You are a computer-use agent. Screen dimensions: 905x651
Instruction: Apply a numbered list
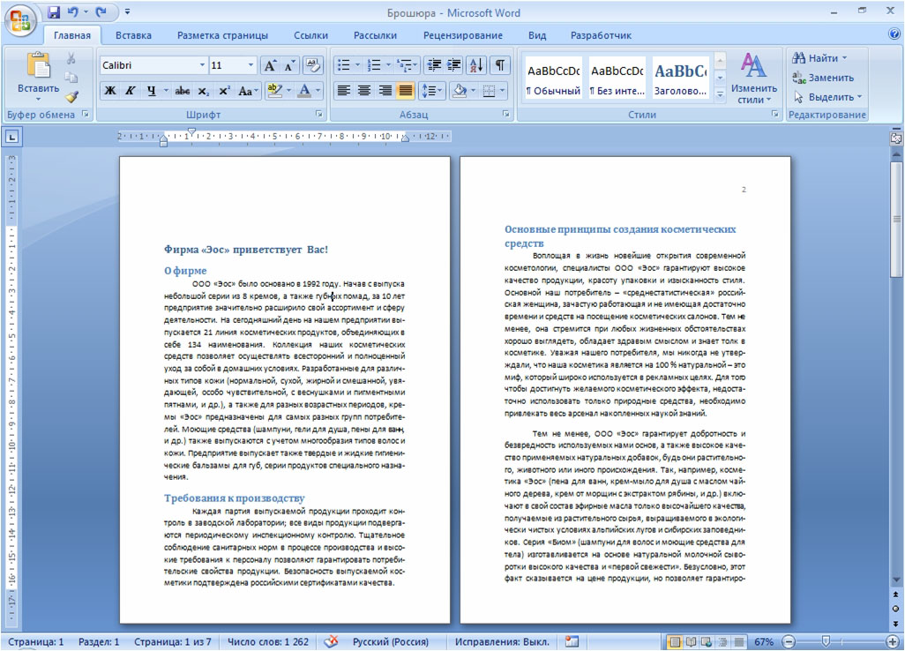point(373,65)
